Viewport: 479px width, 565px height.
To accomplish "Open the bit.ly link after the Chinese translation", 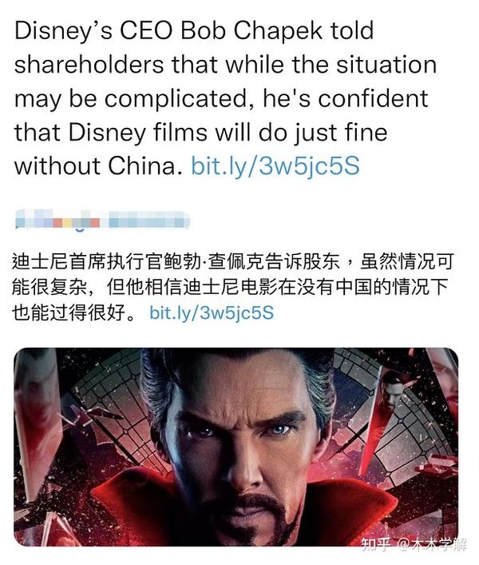I will click(212, 312).
